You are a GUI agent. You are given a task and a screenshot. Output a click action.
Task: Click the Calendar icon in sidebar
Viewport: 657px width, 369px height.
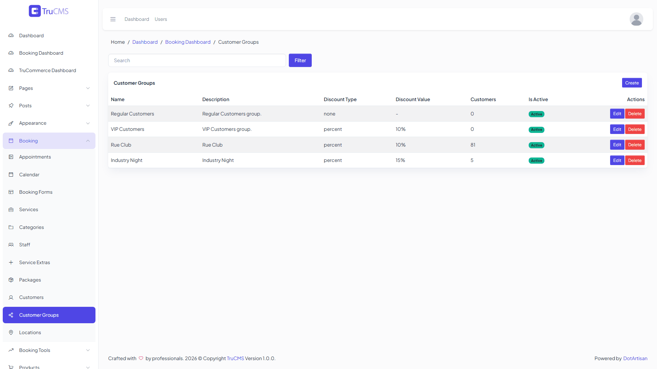[x=11, y=175]
